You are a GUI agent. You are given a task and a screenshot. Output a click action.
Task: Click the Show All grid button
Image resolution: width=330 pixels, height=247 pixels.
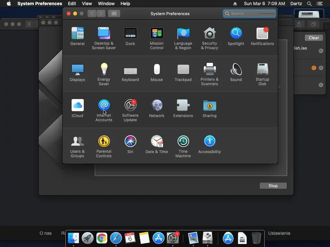tap(114, 14)
